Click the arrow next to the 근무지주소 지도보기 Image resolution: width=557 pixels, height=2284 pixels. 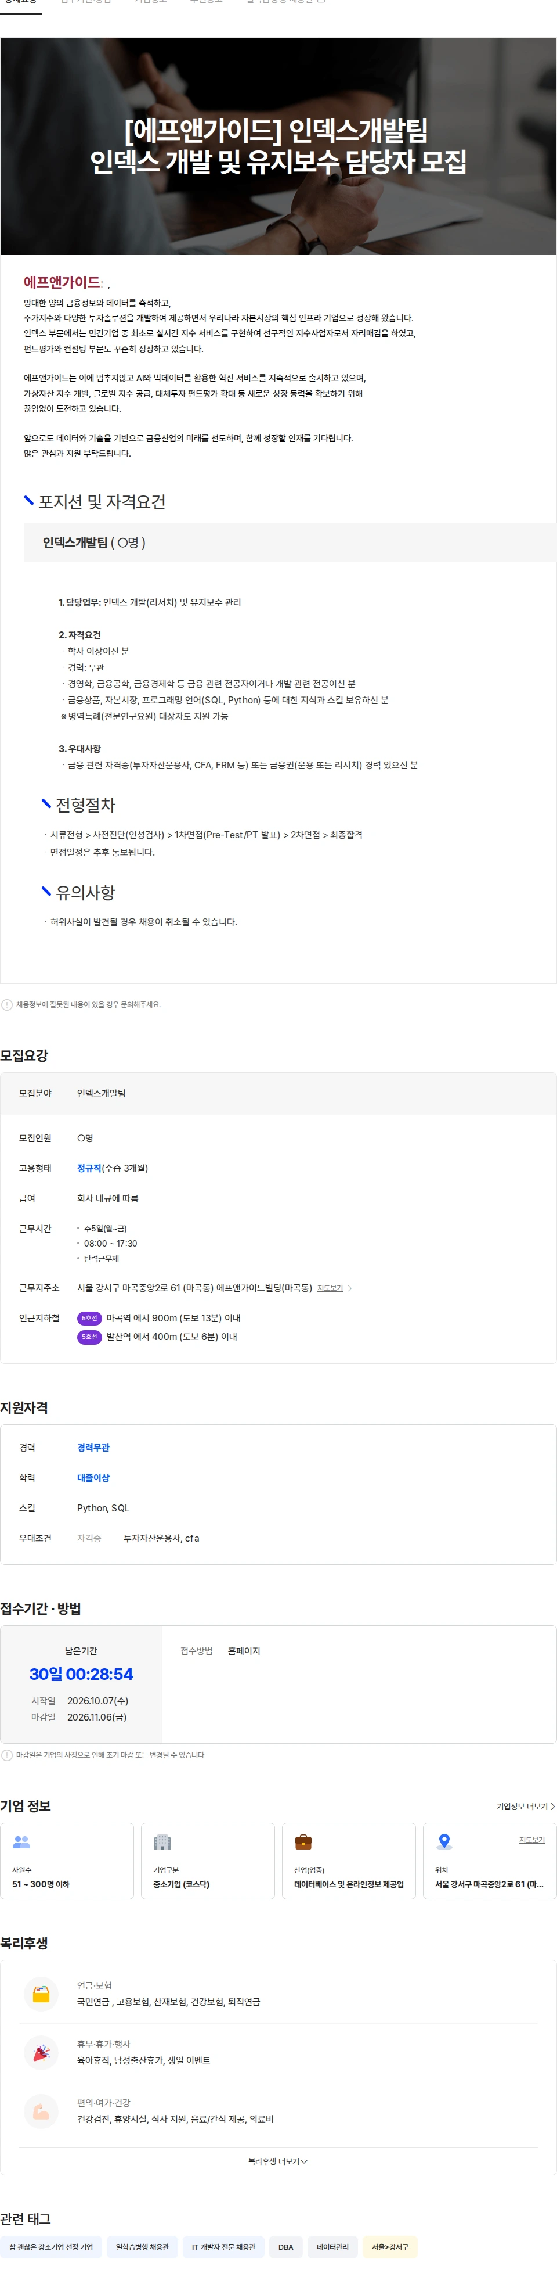point(350,1288)
